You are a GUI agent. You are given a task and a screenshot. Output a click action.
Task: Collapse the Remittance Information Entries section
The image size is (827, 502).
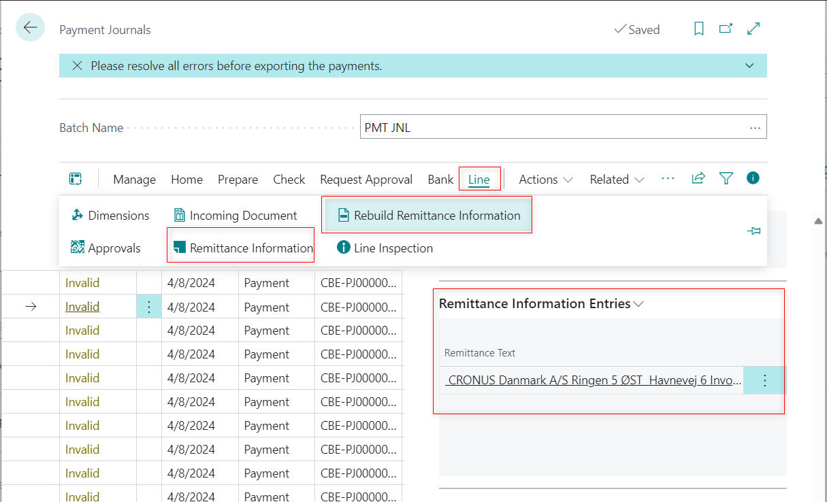point(638,304)
